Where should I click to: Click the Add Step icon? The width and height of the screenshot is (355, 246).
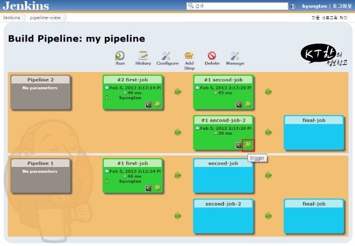pyautogui.click(x=189, y=56)
